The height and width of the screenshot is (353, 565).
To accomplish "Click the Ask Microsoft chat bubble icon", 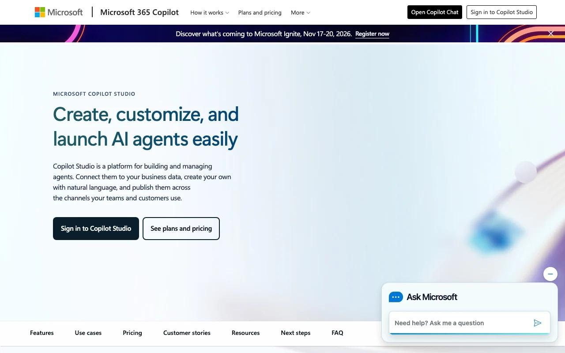I will pyautogui.click(x=396, y=297).
